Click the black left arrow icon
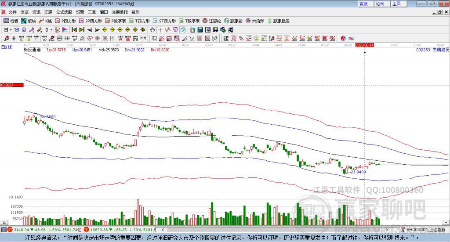450x242 pixels. click(x=90, y=30)
